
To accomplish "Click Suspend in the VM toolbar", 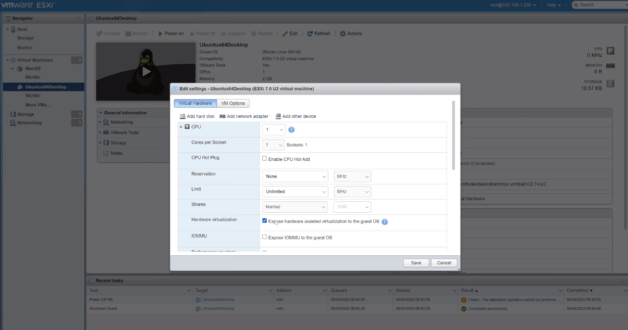I will 233,34.
